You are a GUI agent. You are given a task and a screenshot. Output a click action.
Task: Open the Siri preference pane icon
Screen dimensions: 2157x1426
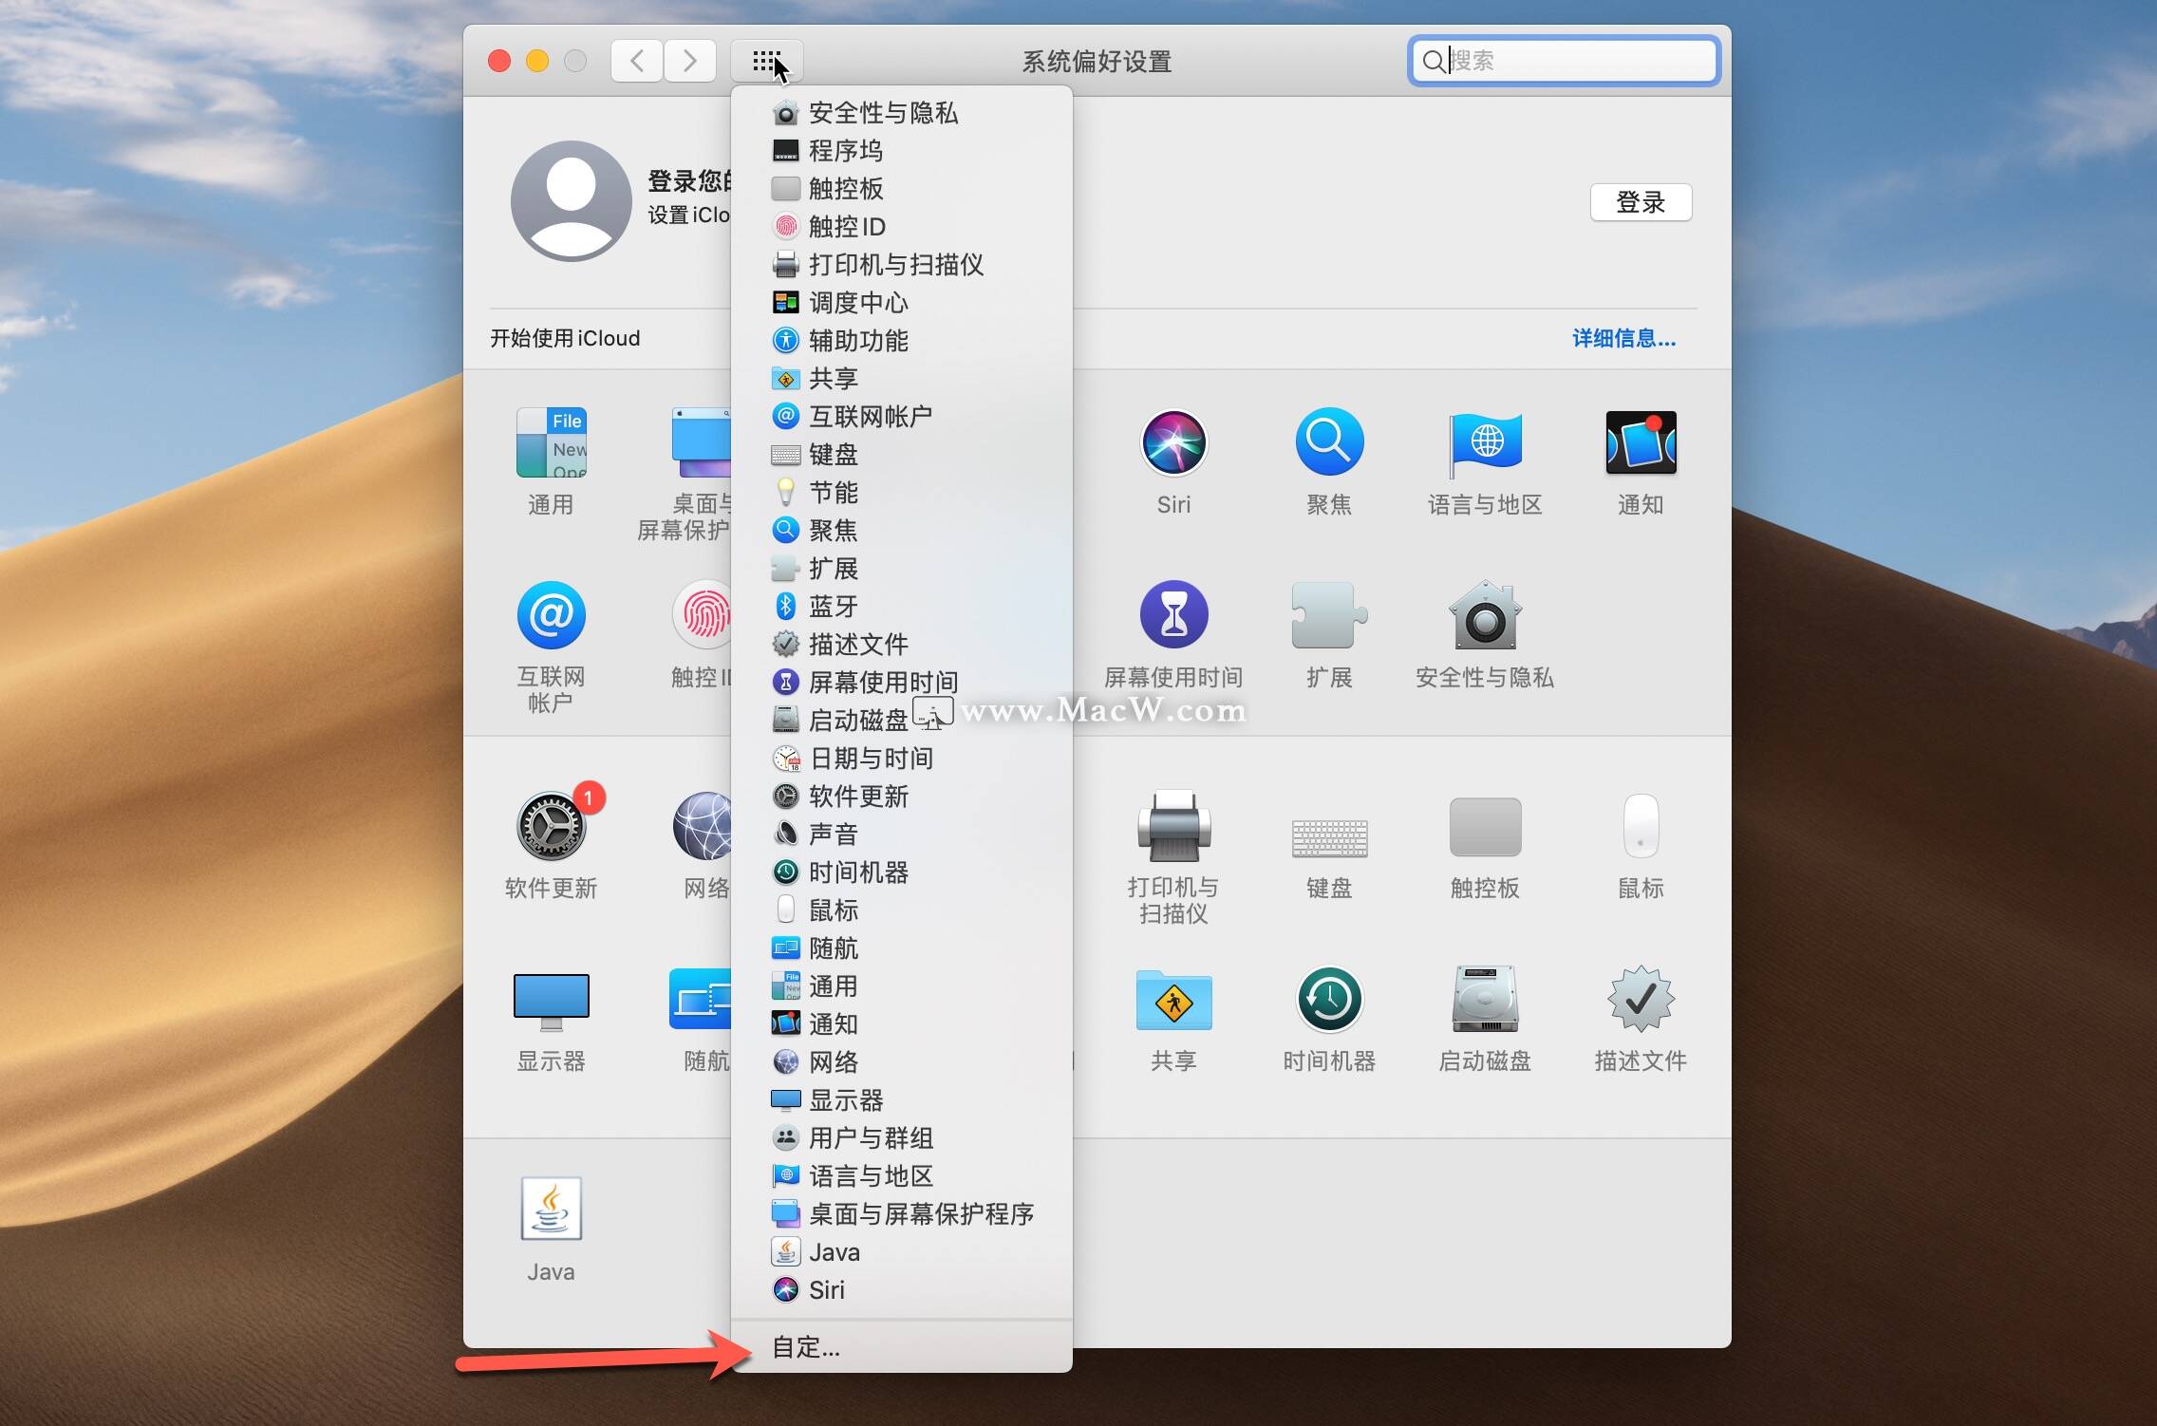tap(1174, 442)
